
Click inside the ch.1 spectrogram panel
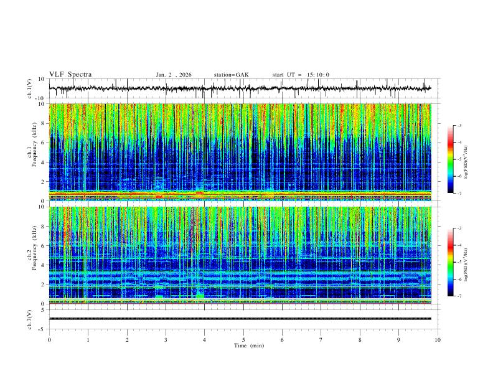pos(240,152)
